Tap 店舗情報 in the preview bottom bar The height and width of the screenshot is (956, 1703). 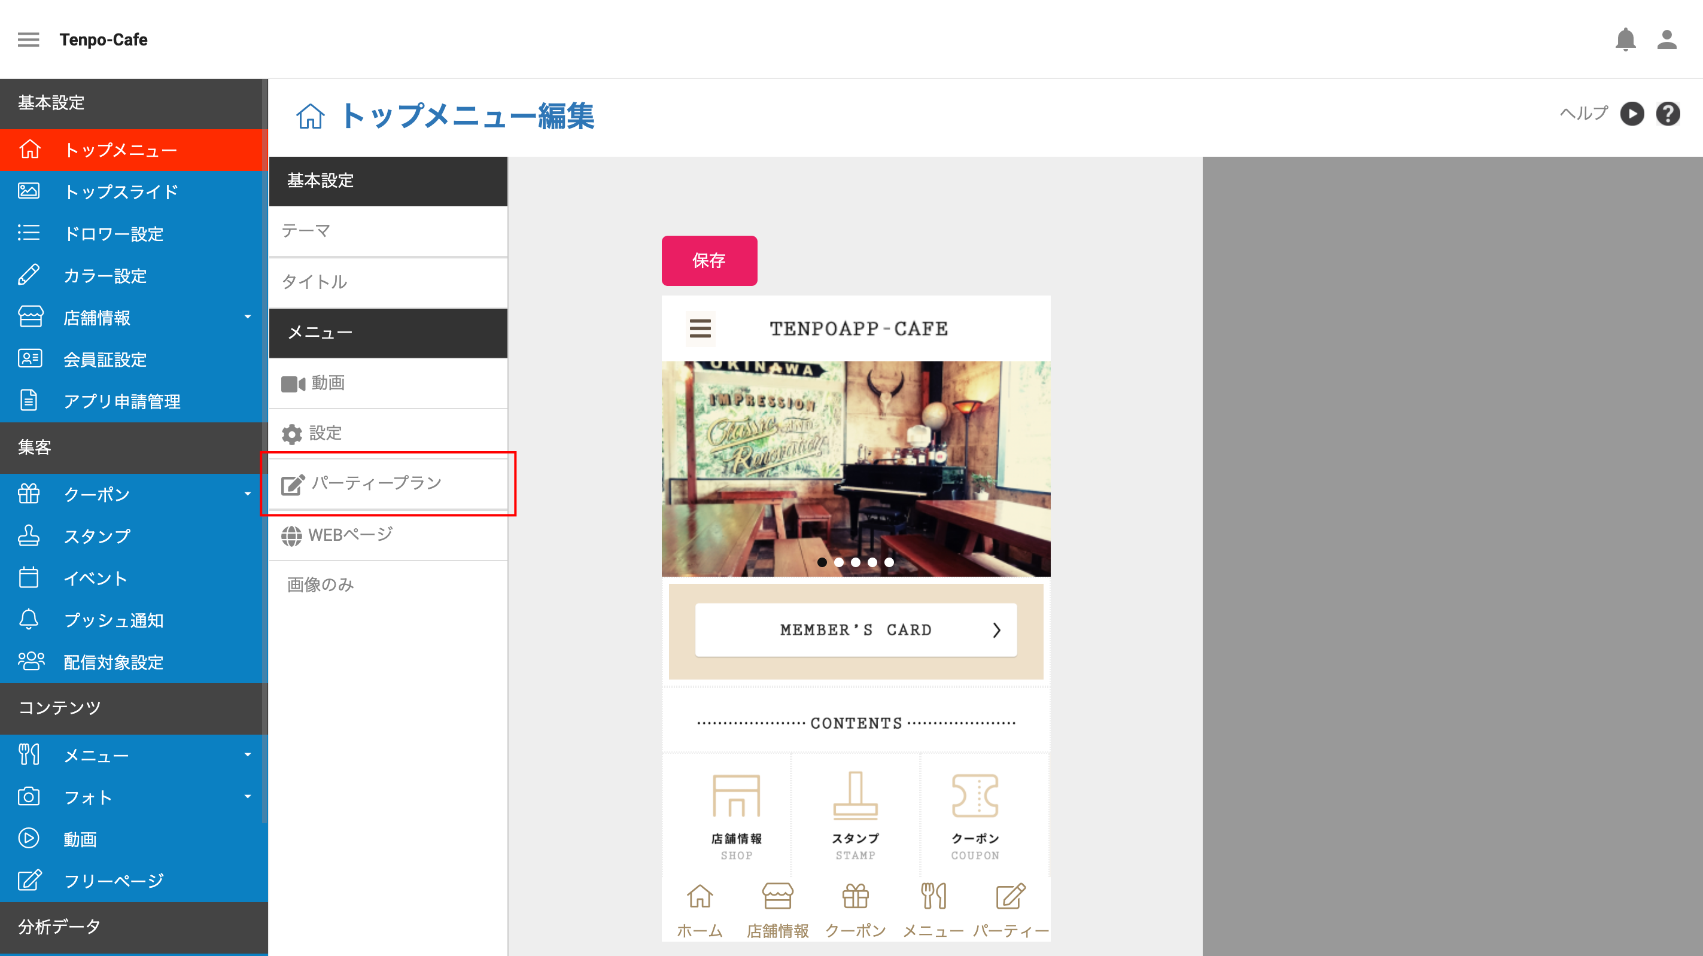coord(777,911)
